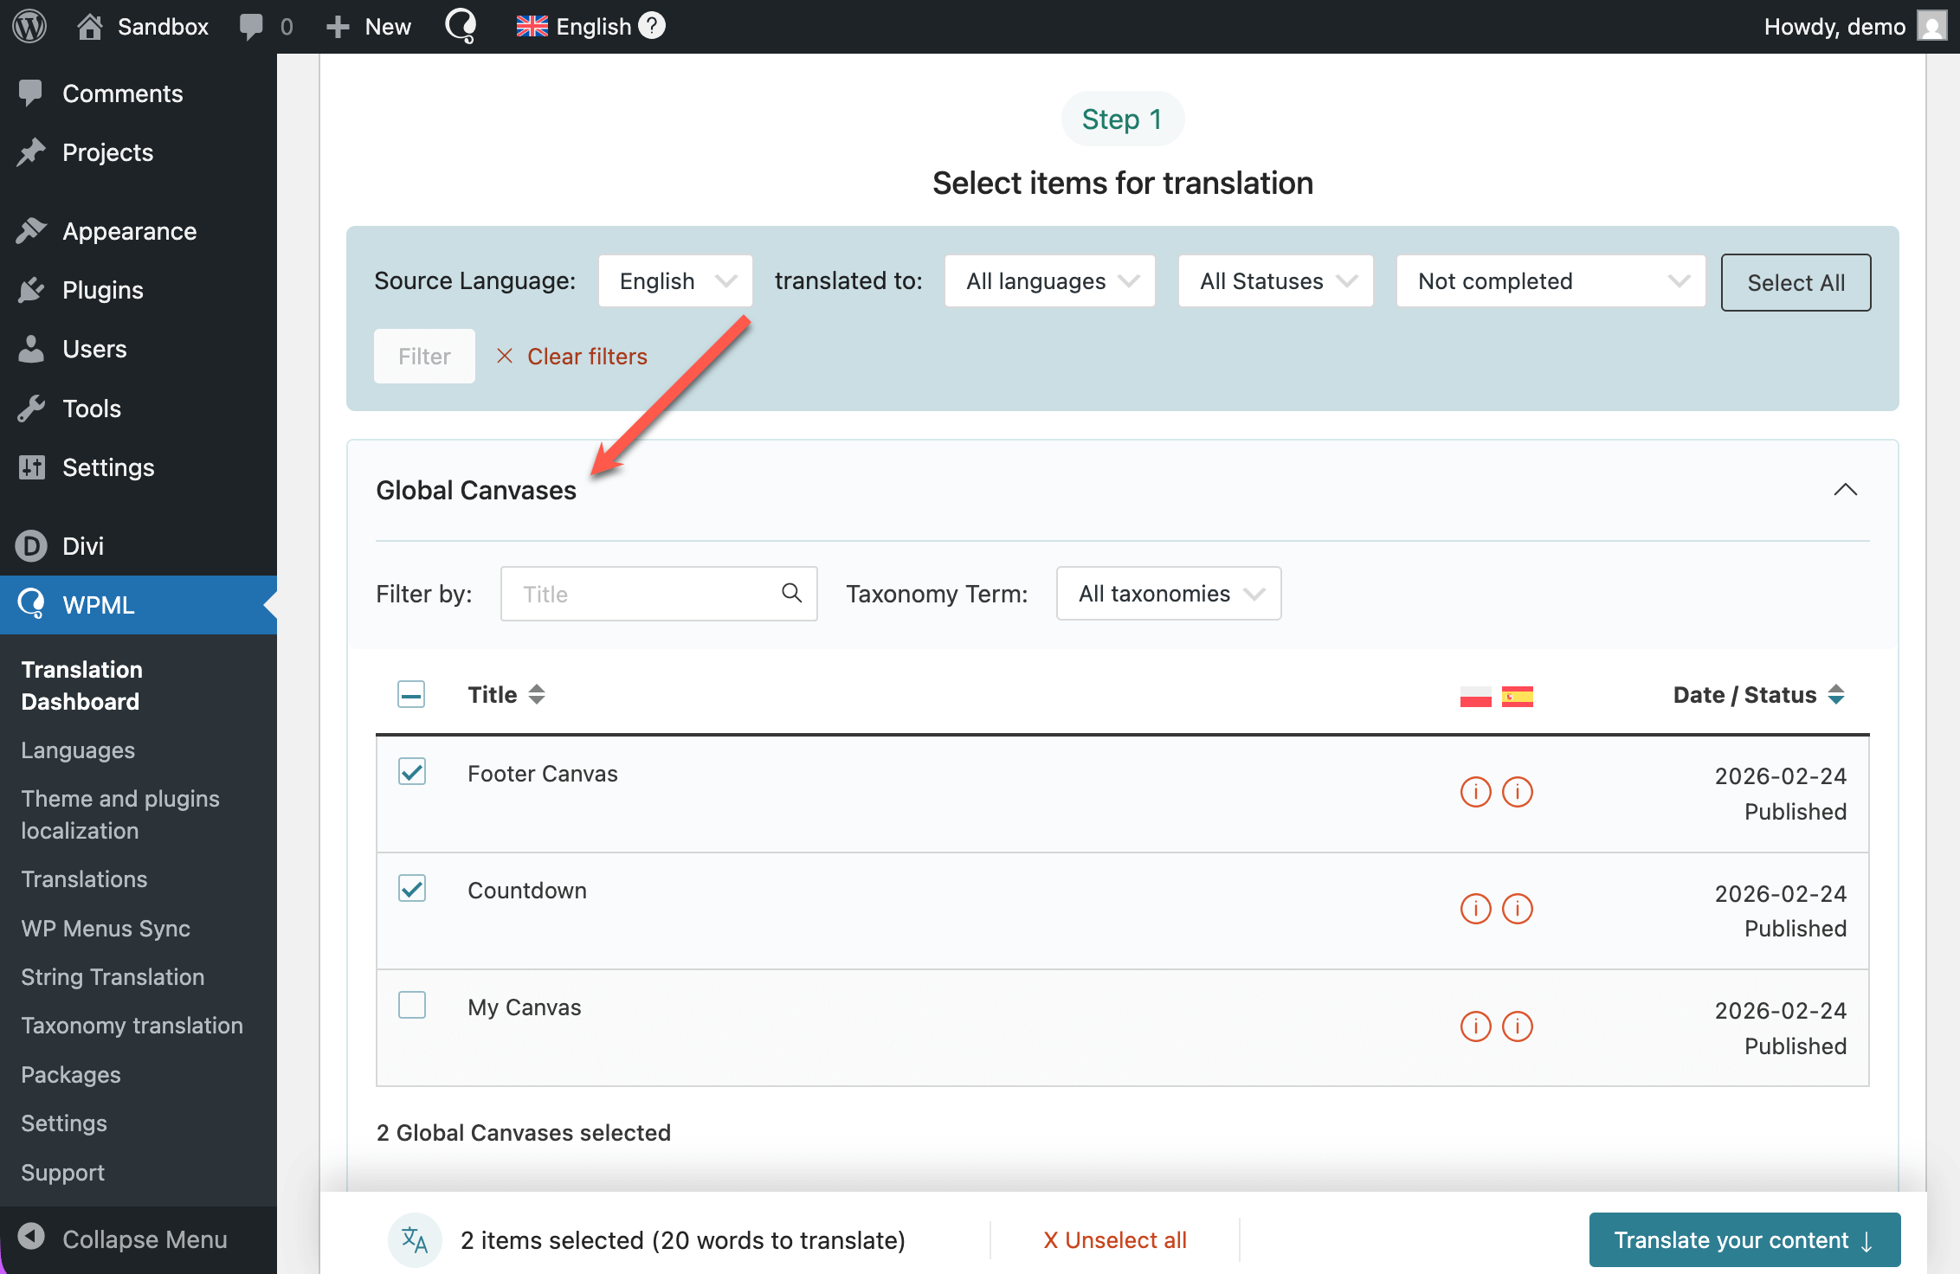
Task: Click the comments bubble icon in the admin bar
Action: click(251, 26)
